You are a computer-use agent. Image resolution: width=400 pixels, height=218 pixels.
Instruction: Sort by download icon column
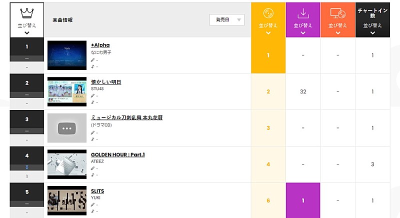[303, 12]
